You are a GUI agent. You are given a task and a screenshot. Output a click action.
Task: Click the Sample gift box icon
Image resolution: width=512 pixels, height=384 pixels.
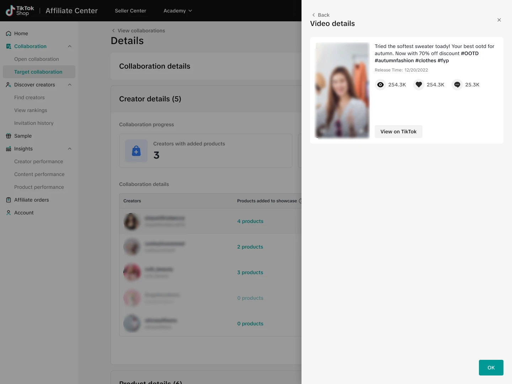click(9, 136)
